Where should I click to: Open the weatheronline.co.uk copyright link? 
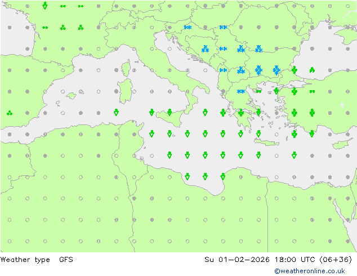[x=310, y=271]
